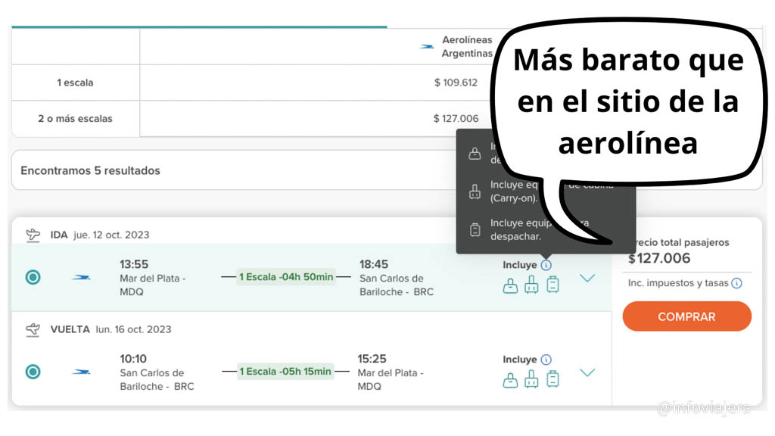
Task: Click the outbound carry-on luggage icon
Action: click(531, 285)
